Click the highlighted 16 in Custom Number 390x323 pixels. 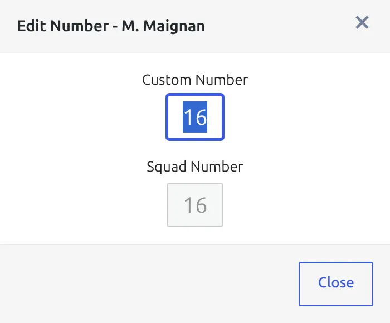pyautogui.click(x=195, y=117)
